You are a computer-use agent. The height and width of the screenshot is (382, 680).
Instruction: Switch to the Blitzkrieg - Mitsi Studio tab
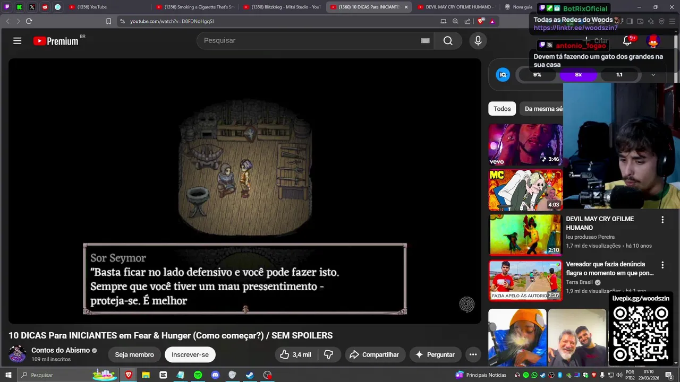[x=282, y=7]
